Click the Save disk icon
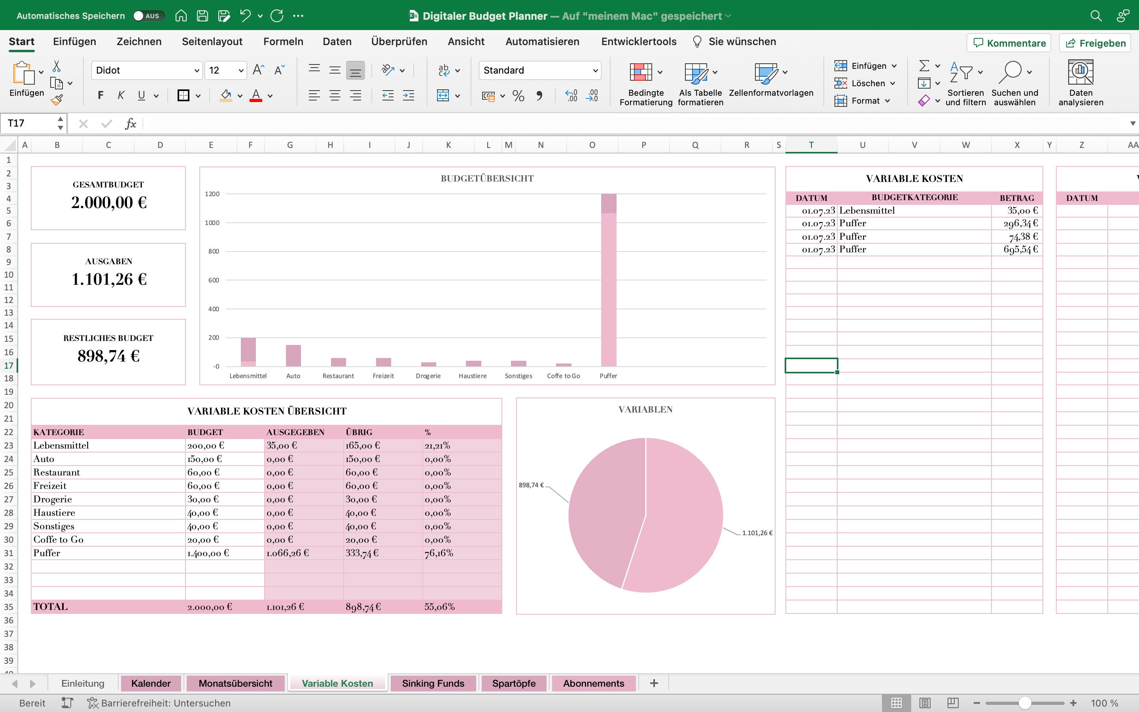Screen dimensions: 1139x712 pyautogui.click(x=202, y=16)
